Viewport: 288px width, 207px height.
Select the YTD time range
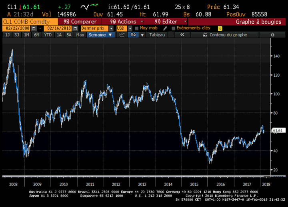48,35
